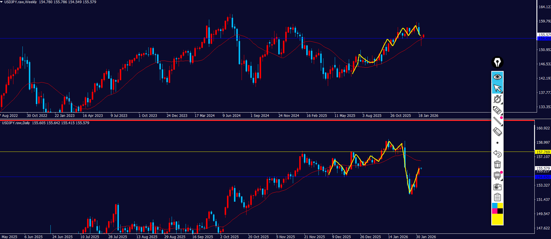551x239 pixels.
Task: Switch to cursor mode arrow
Action: pyautogui.click(x=497, y=88)
